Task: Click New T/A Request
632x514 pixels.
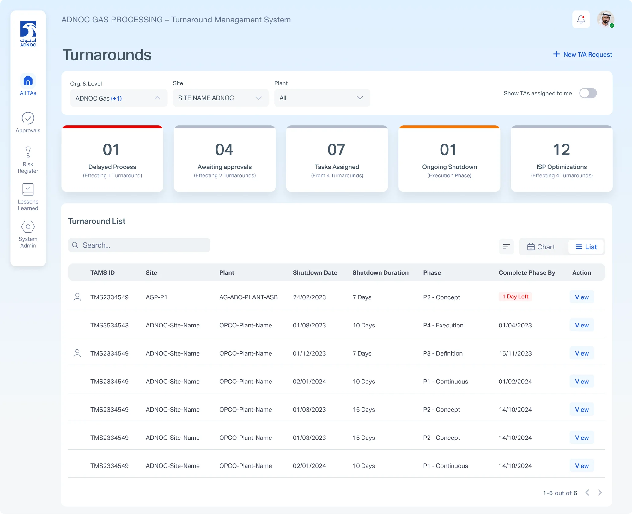Action: pyautogui.click(x=582, y=54)
